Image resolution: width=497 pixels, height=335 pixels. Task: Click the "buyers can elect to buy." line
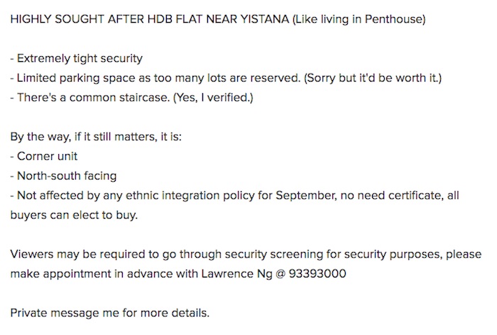[x=74, y=214]
